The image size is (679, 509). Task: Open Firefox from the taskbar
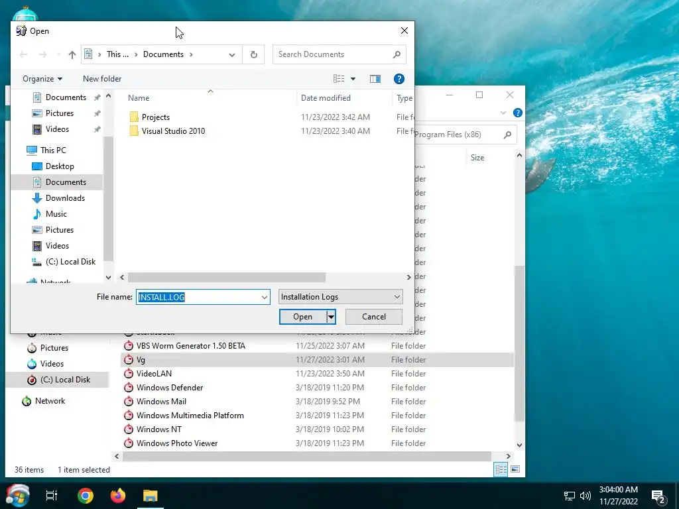tap(118, 496)
